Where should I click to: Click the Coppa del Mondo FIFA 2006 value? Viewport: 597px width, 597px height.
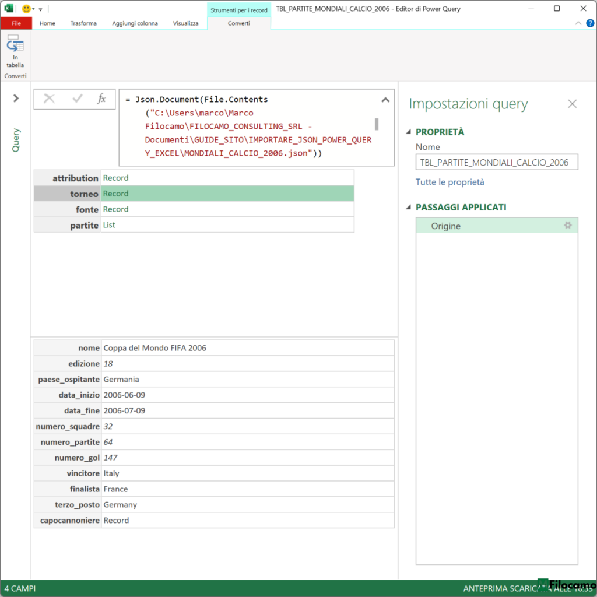pyautogui.click(x=154, y=347)
